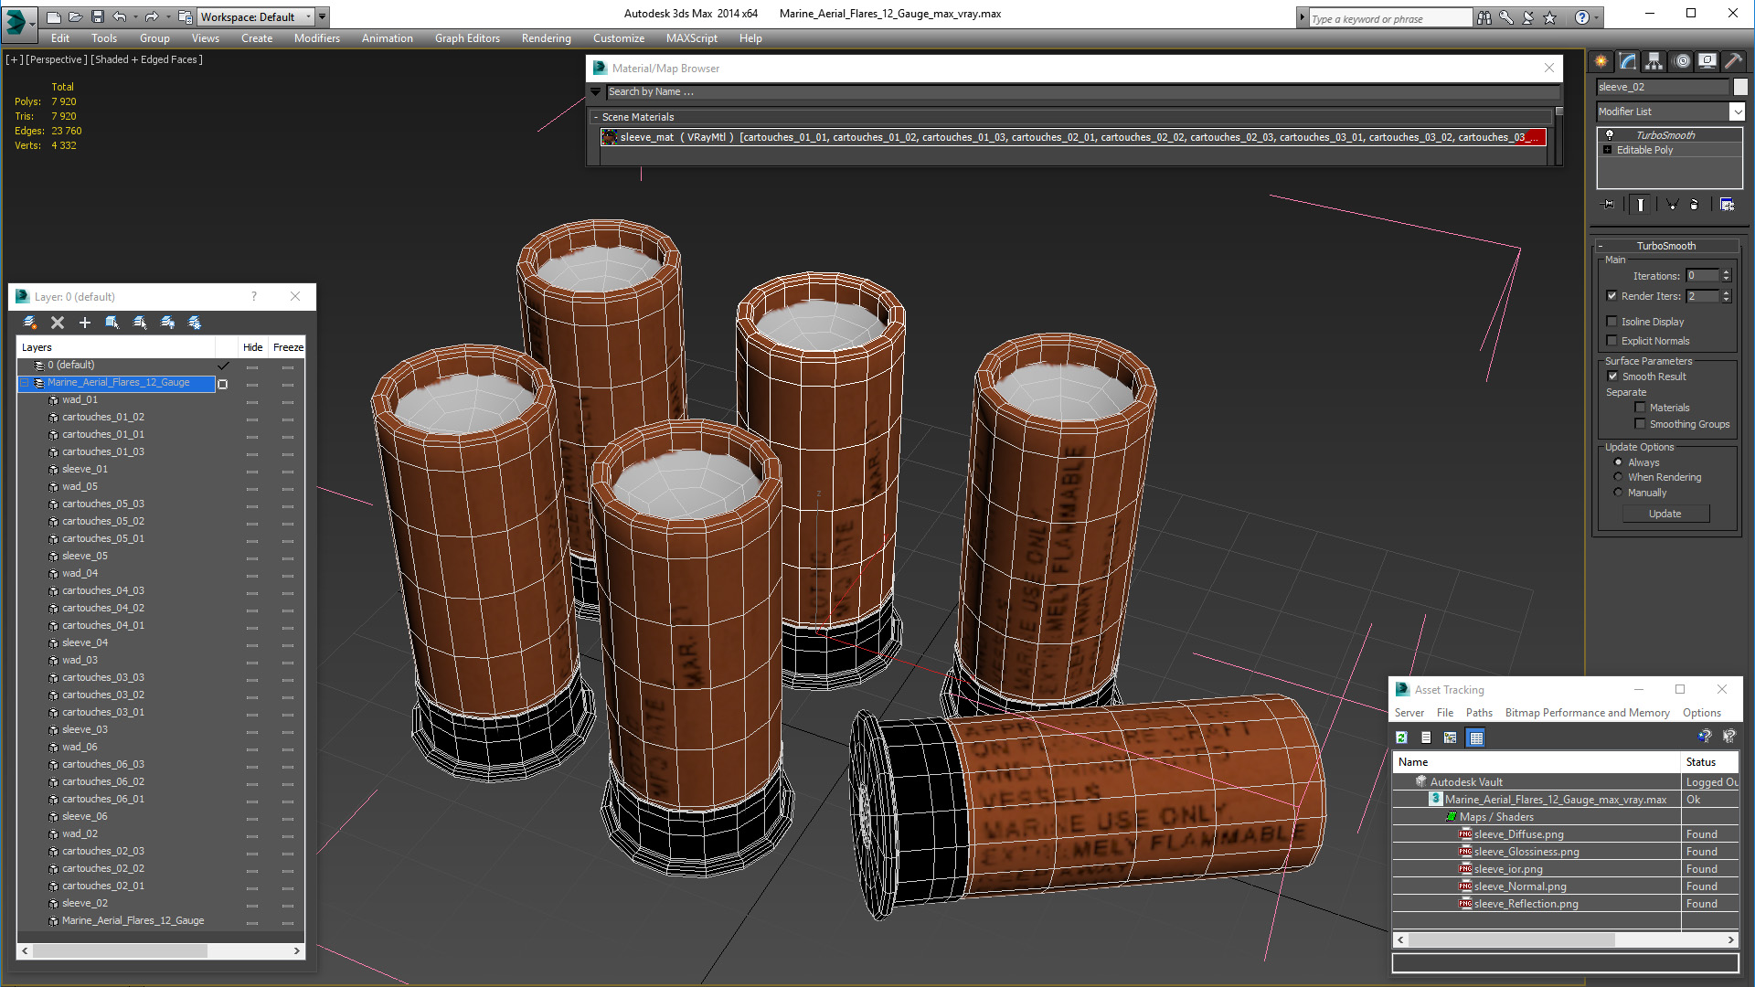Viewport: 1755px width, 987px height.
Task: Select the When Rendering update radio button
Action: point(1619,477)
